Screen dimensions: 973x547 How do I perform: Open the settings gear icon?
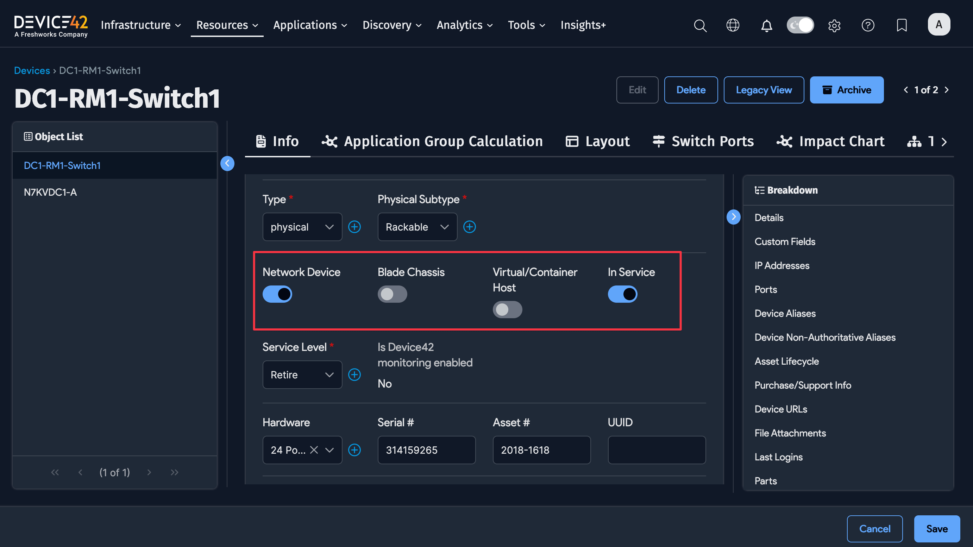[834, 25]
